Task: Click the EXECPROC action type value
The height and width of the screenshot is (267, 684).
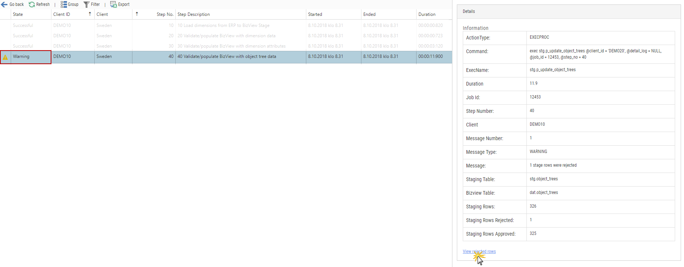Action: tap(539, 37)
